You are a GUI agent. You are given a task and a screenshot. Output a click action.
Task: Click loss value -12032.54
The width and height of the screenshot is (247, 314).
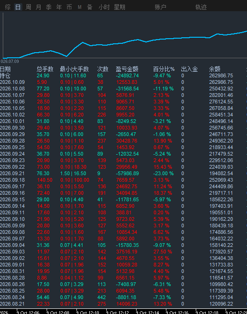[x=127, y=154]
